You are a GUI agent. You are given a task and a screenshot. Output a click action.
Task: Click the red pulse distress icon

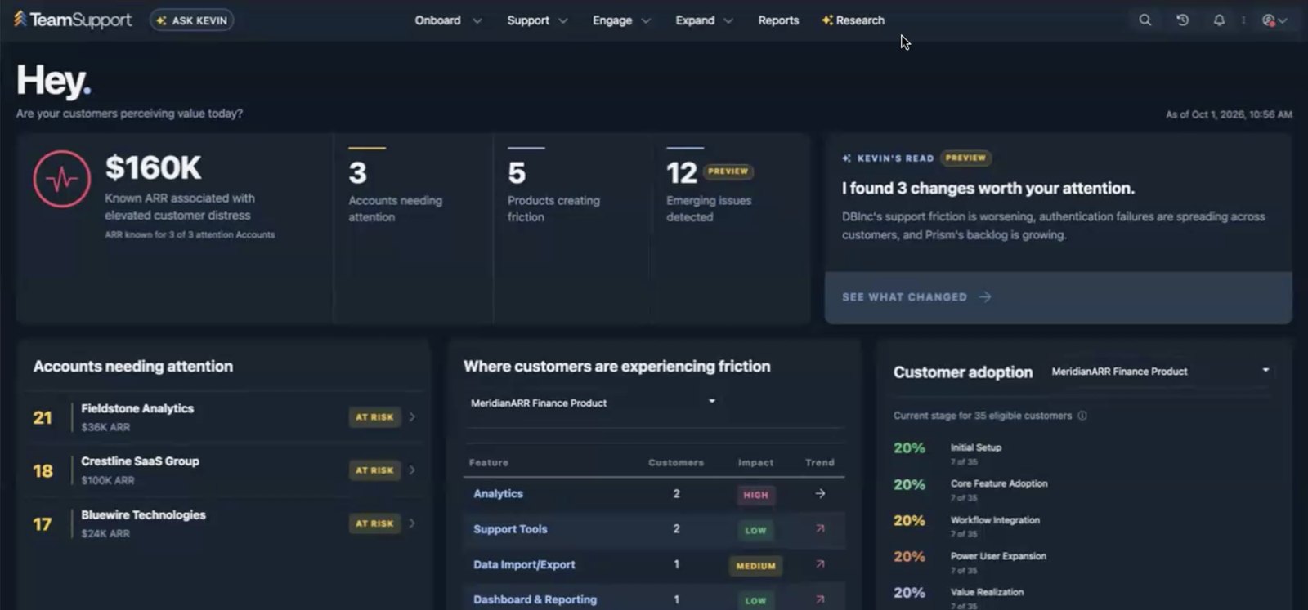pos(62,179)
